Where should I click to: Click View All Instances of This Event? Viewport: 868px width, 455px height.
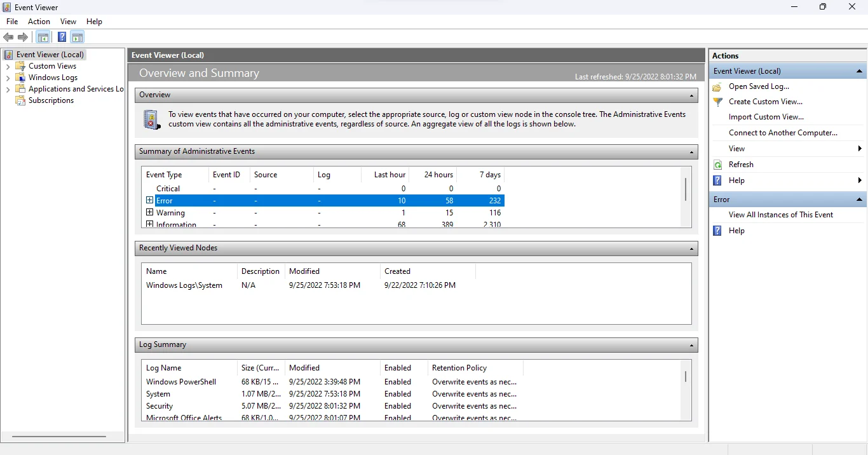(780, 215)
